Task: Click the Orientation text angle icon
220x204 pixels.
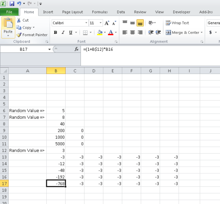Action: click(151, 23)
